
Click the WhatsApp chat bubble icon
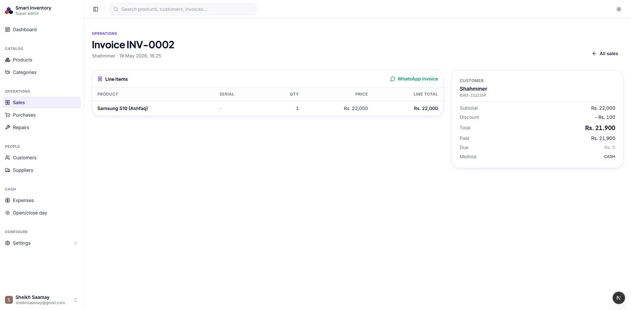tap(392, 79)
